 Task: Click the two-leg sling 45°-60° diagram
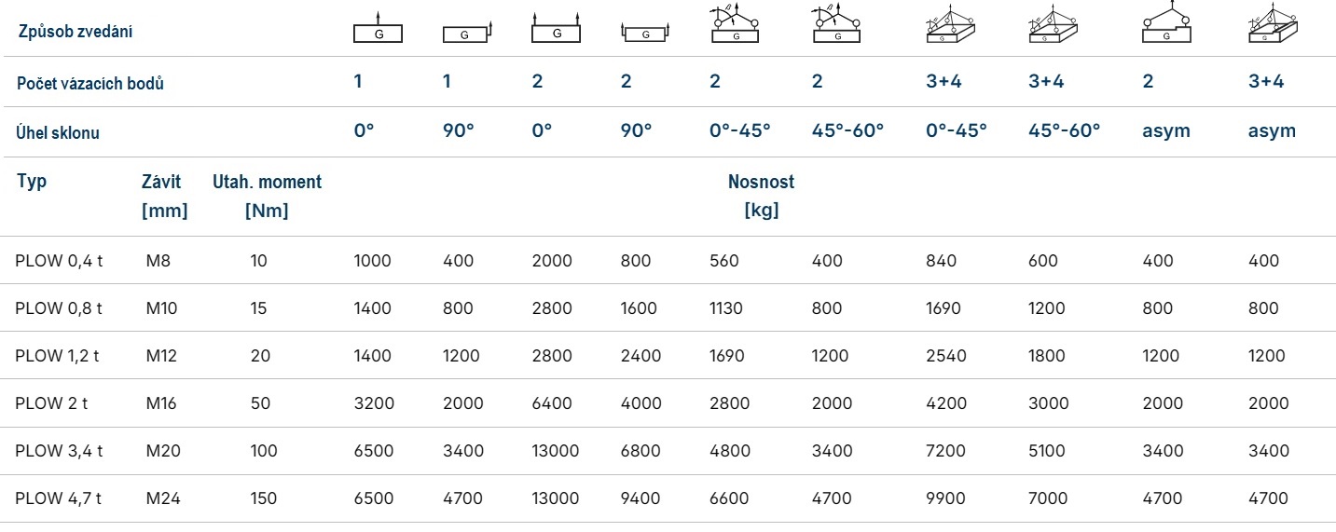coord(839,24)
